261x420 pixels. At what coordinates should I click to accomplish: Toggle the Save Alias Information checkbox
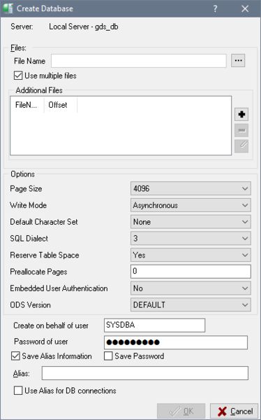point(15,356)
